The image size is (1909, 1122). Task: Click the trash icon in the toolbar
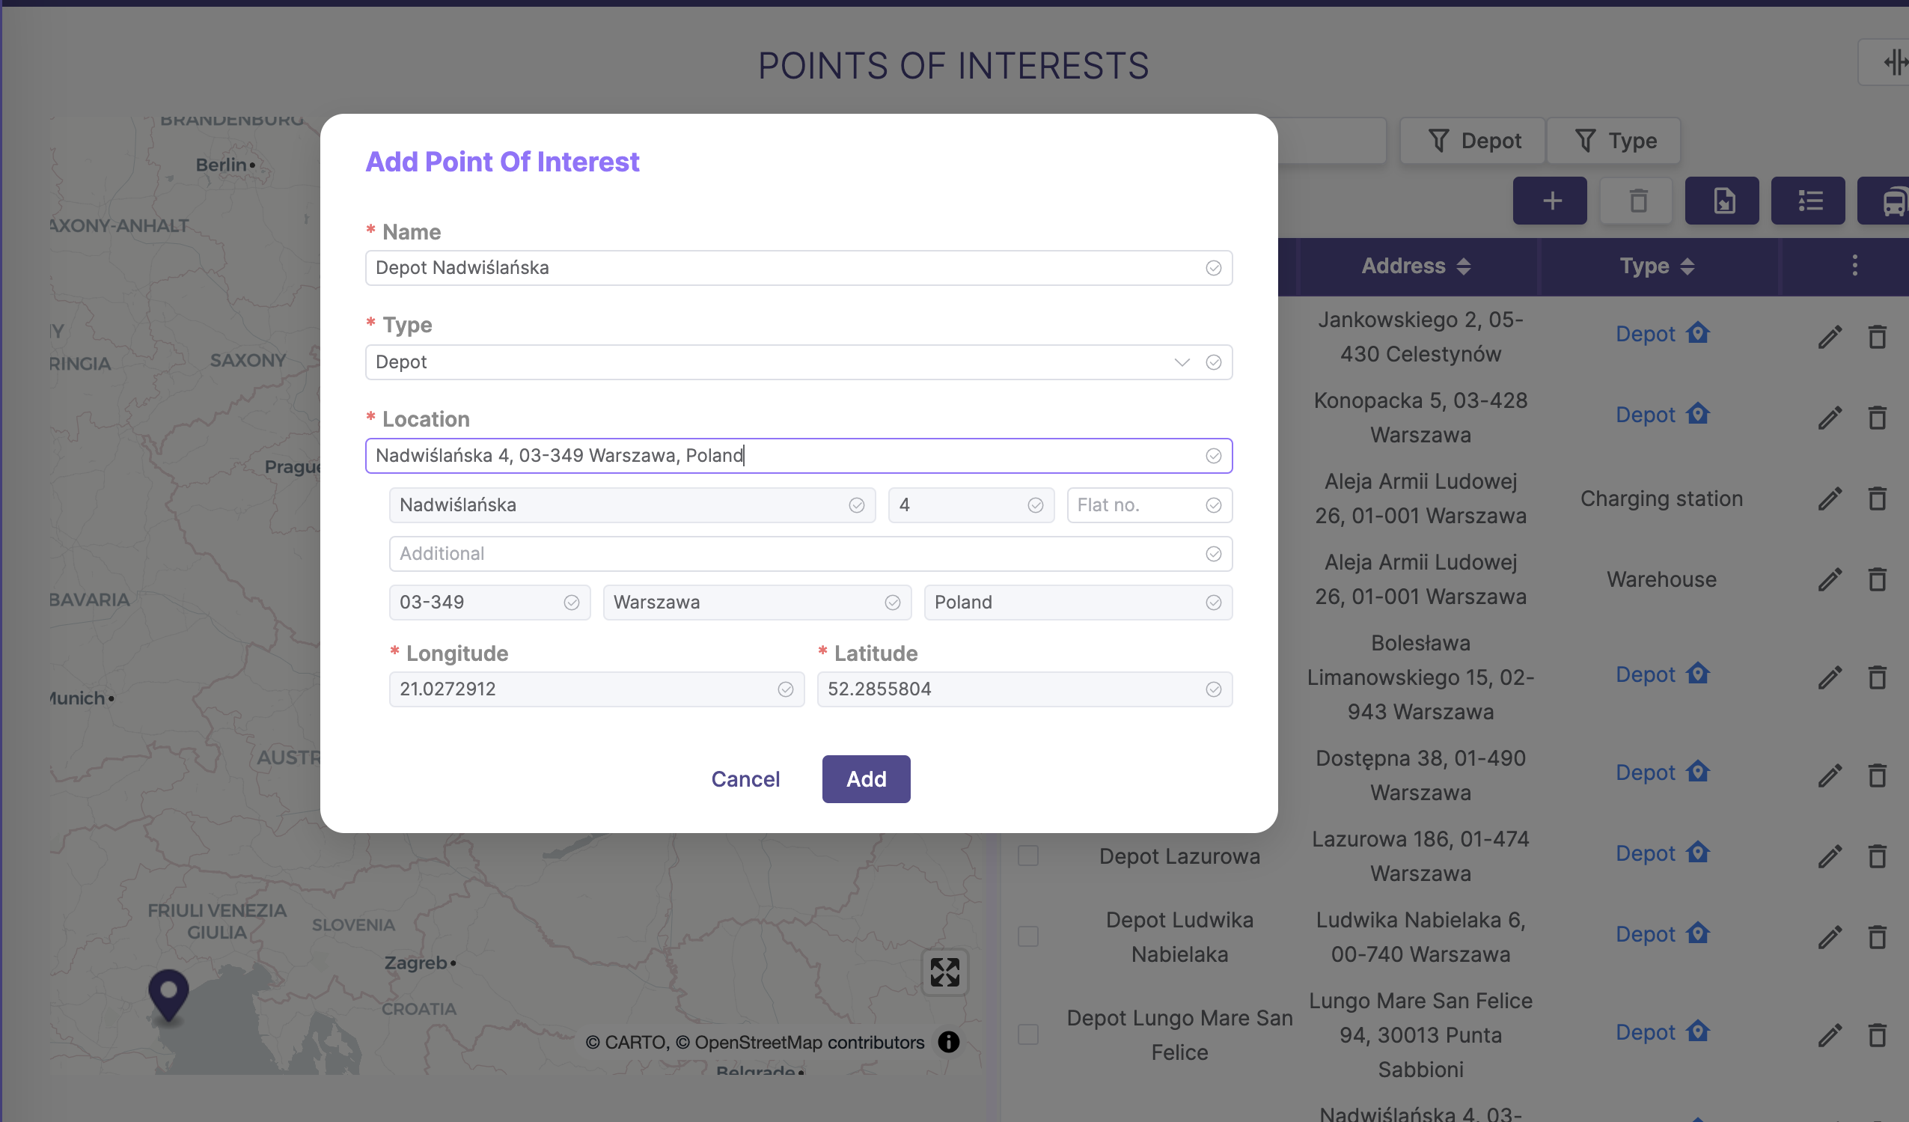tap(1637, 201)
